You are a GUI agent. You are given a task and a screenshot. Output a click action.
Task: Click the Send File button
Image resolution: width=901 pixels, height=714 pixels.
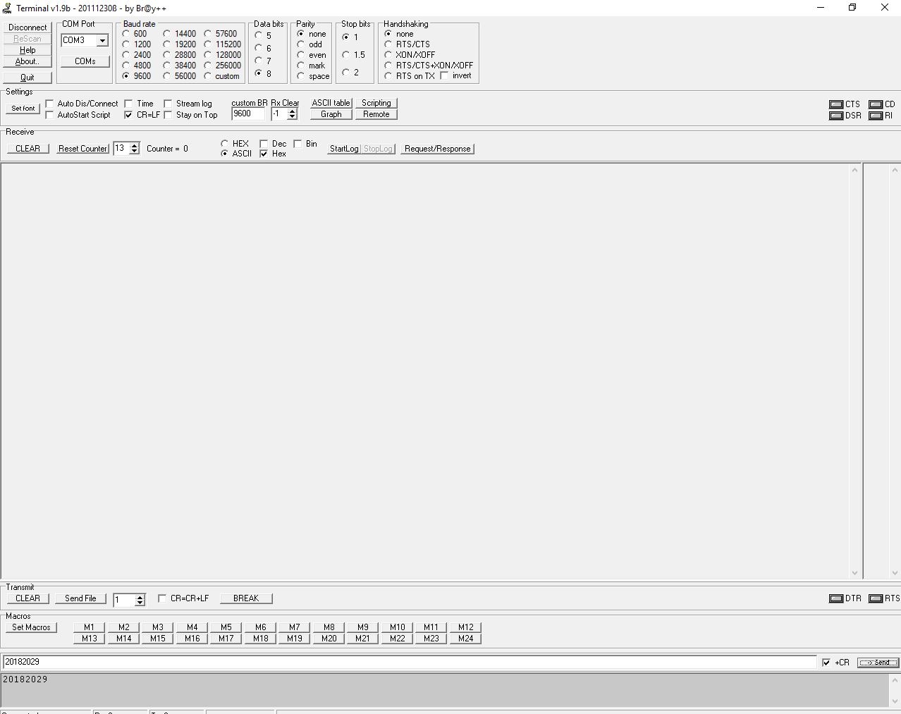pos(80,598)
